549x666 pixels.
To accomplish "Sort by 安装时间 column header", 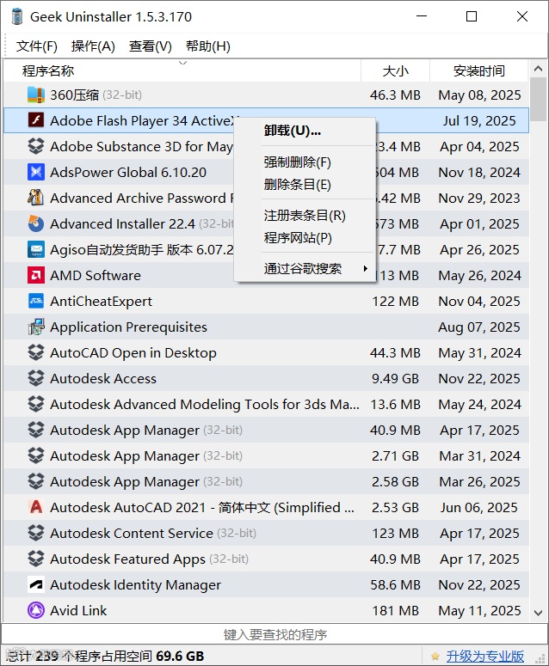I will click(479, 70).
